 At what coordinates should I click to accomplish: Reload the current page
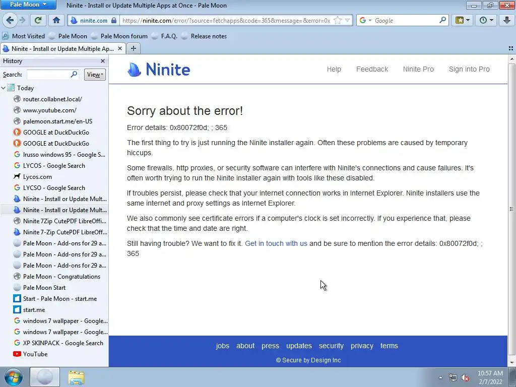coord(38,20)
